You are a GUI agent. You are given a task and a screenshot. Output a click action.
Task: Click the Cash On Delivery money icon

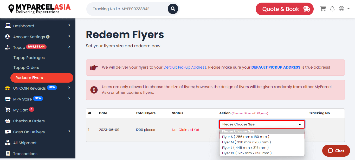click(8, 132)
